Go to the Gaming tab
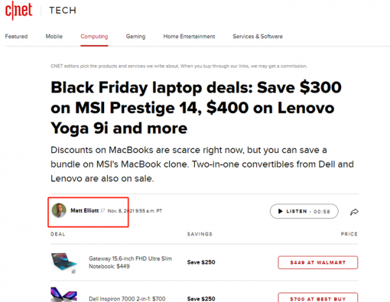Image resolution: width=390 pixels, height=302 pixels. click(x=135, y=36)
